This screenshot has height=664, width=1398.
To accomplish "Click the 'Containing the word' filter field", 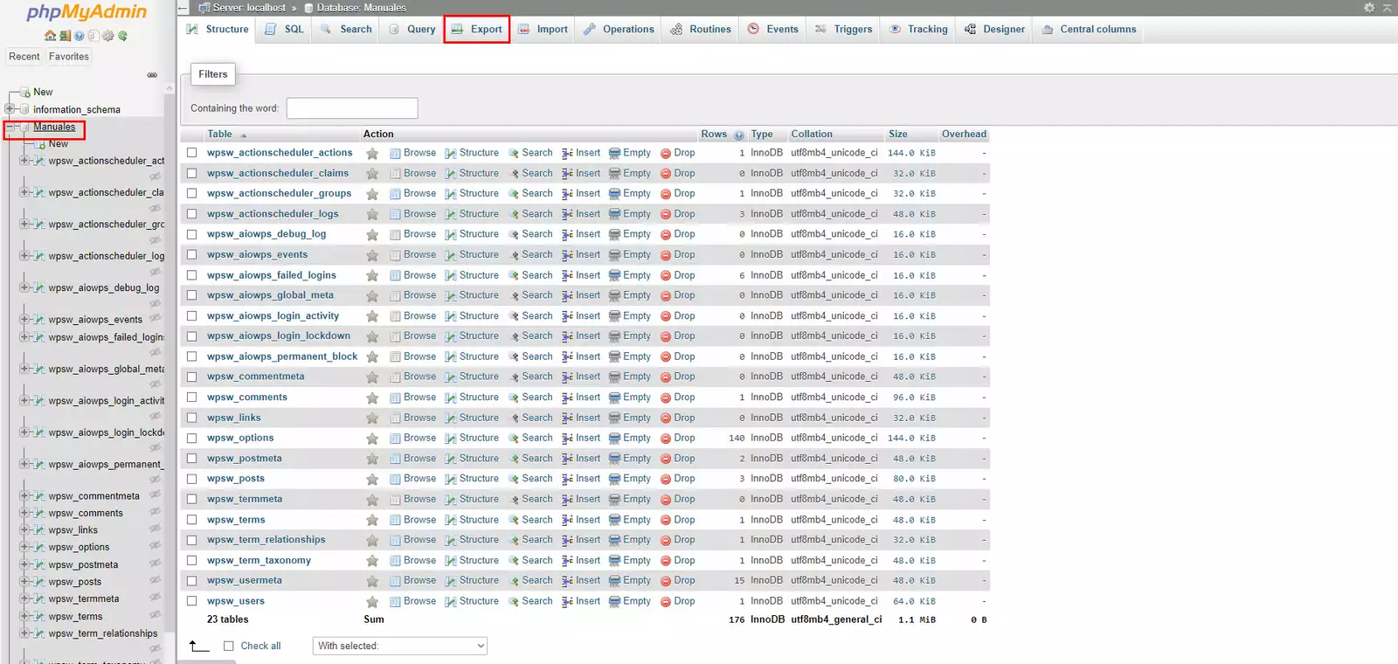I will click(x=352, y=108).
